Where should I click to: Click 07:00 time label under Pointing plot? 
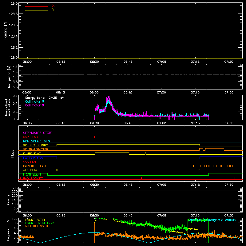click(x=162, y=62)
